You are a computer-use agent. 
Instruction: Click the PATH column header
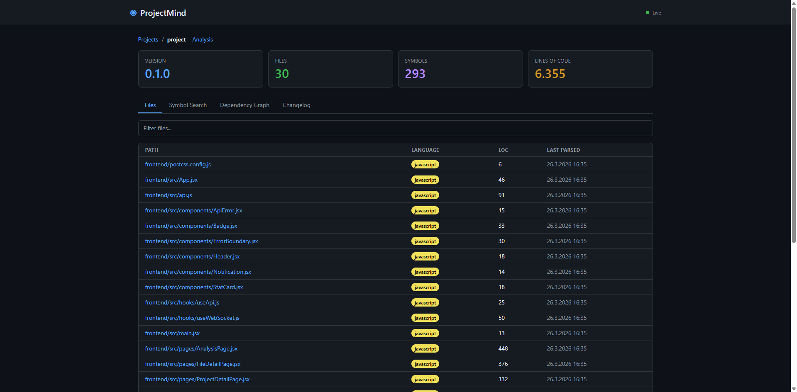[152, 150]
